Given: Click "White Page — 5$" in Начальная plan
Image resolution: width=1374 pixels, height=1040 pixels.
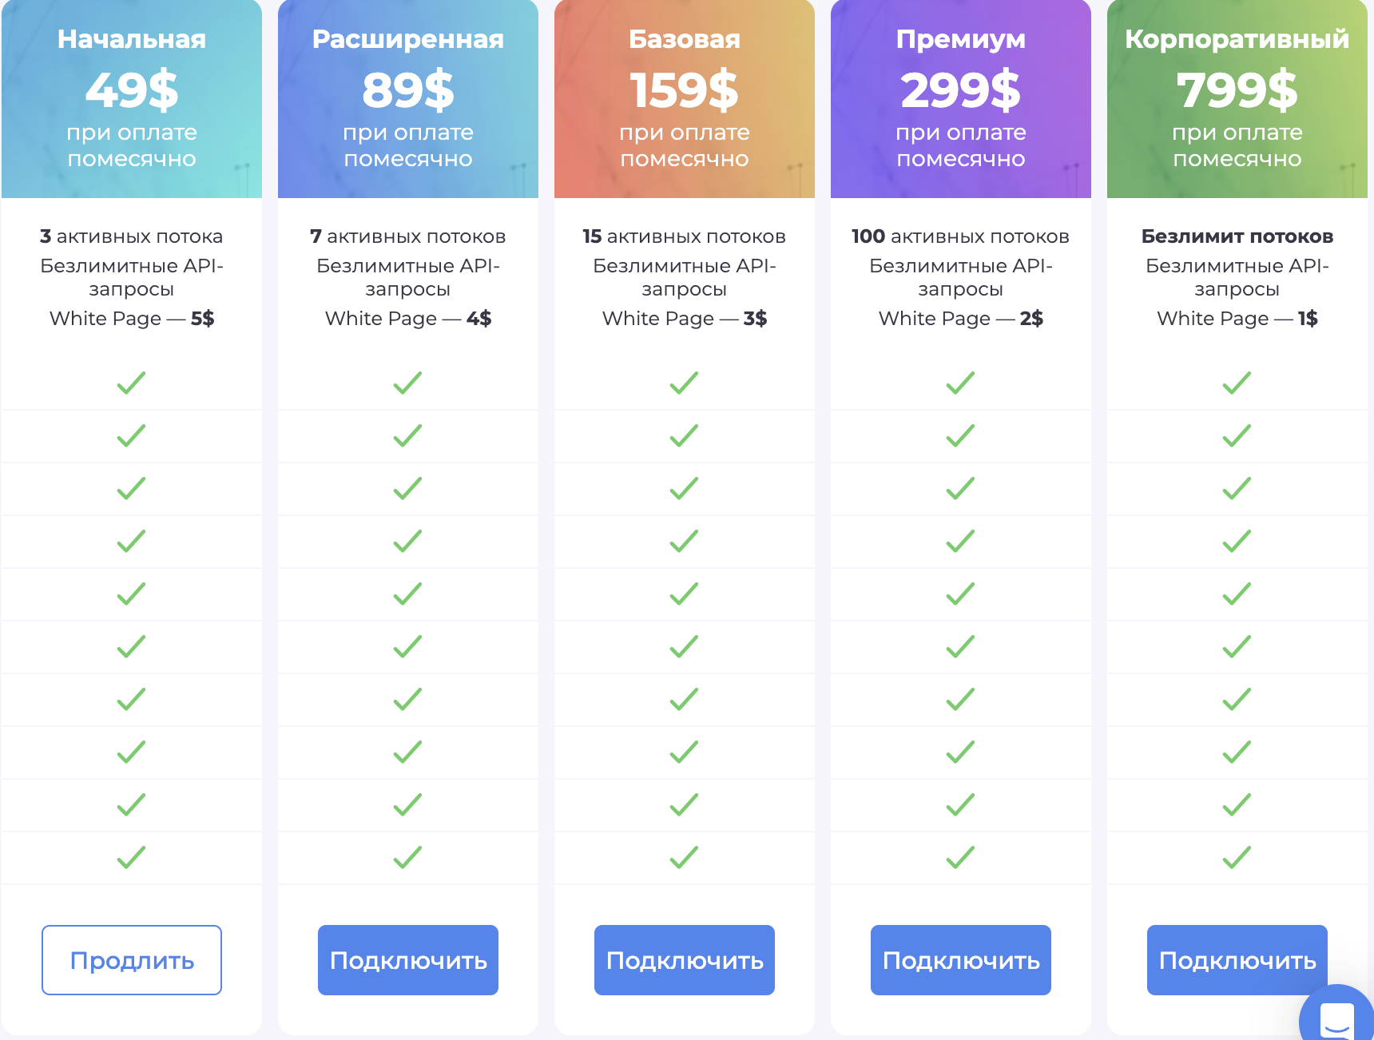Looking at the screenshot, I should (x=132, y=319).
